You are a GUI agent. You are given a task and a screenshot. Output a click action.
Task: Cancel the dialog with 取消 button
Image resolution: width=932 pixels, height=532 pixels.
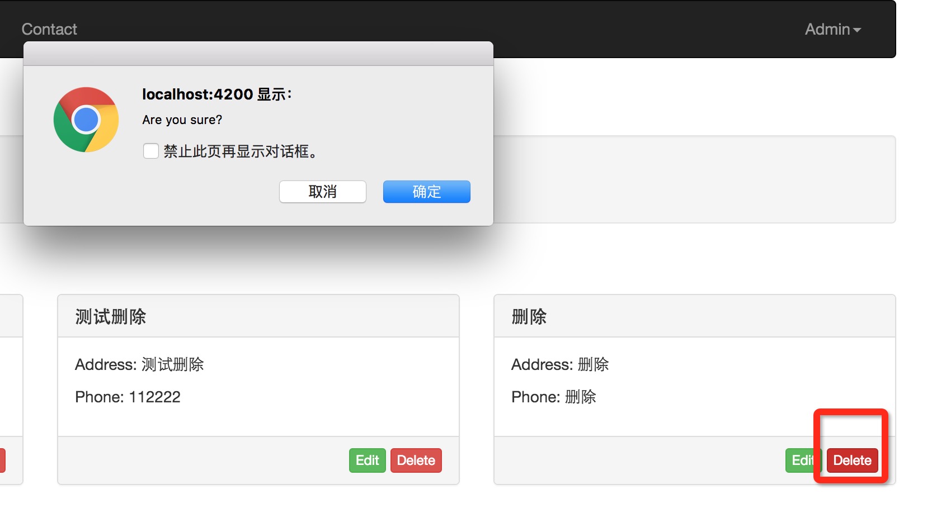coord(323,192)
